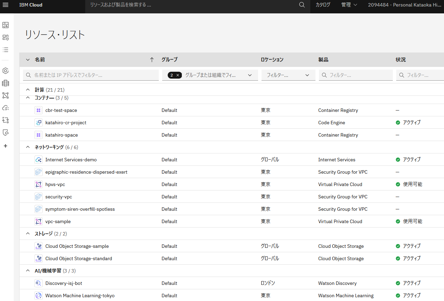Click the ロケーション column header

272,60
